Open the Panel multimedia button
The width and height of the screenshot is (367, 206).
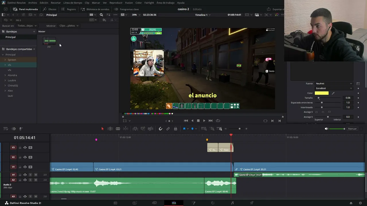[x=26, y=9]
